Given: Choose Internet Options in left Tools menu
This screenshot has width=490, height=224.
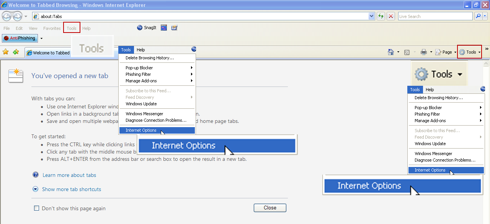Looking at the screenshot, I should tap(157, 130).
